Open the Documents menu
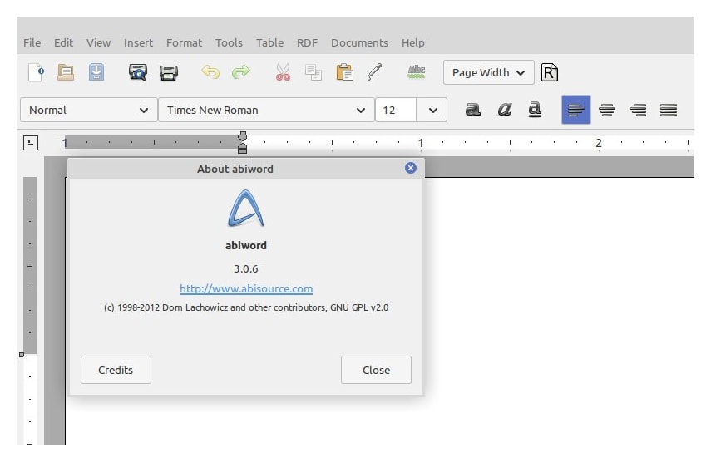 359,42
